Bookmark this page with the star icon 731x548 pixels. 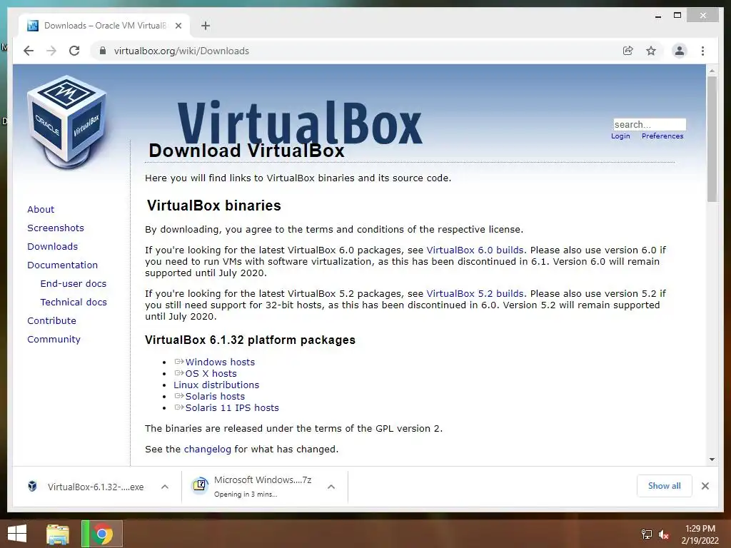click(651, 51)
